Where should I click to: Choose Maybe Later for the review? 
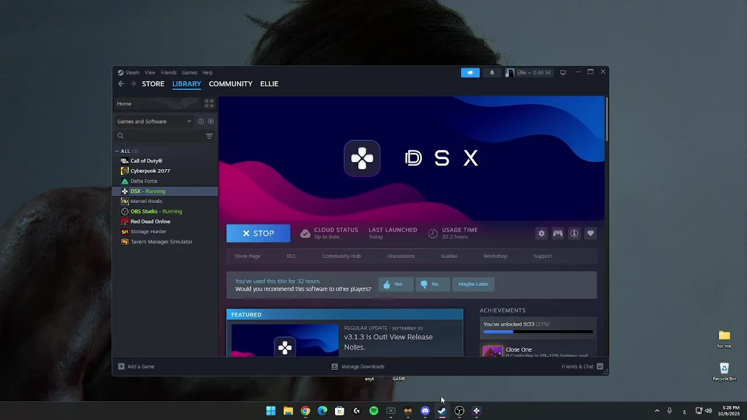(473, 284)
